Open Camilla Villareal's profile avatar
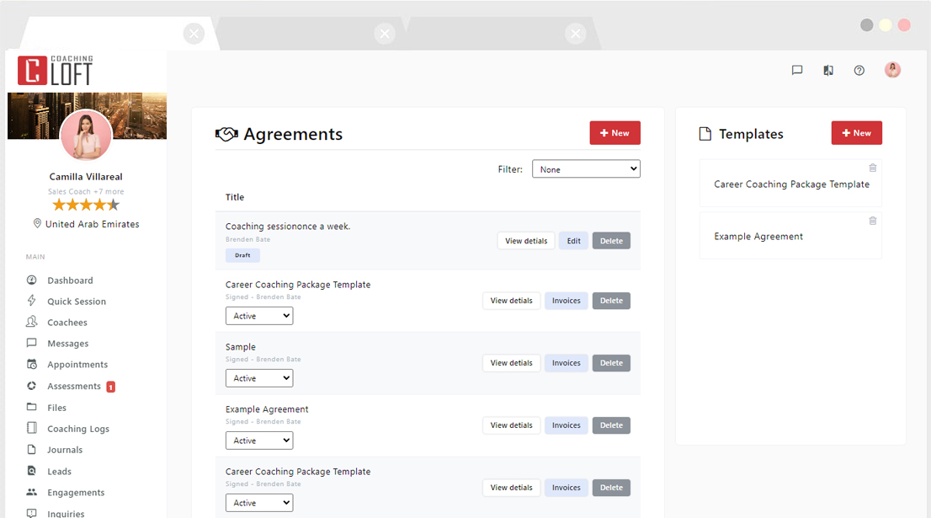Image resolution: width=931 pixels, height=518 pixels. click(87, 135)
